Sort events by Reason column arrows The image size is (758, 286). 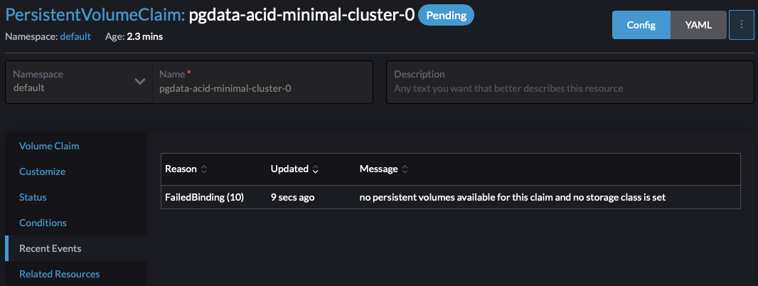[204, 169]
